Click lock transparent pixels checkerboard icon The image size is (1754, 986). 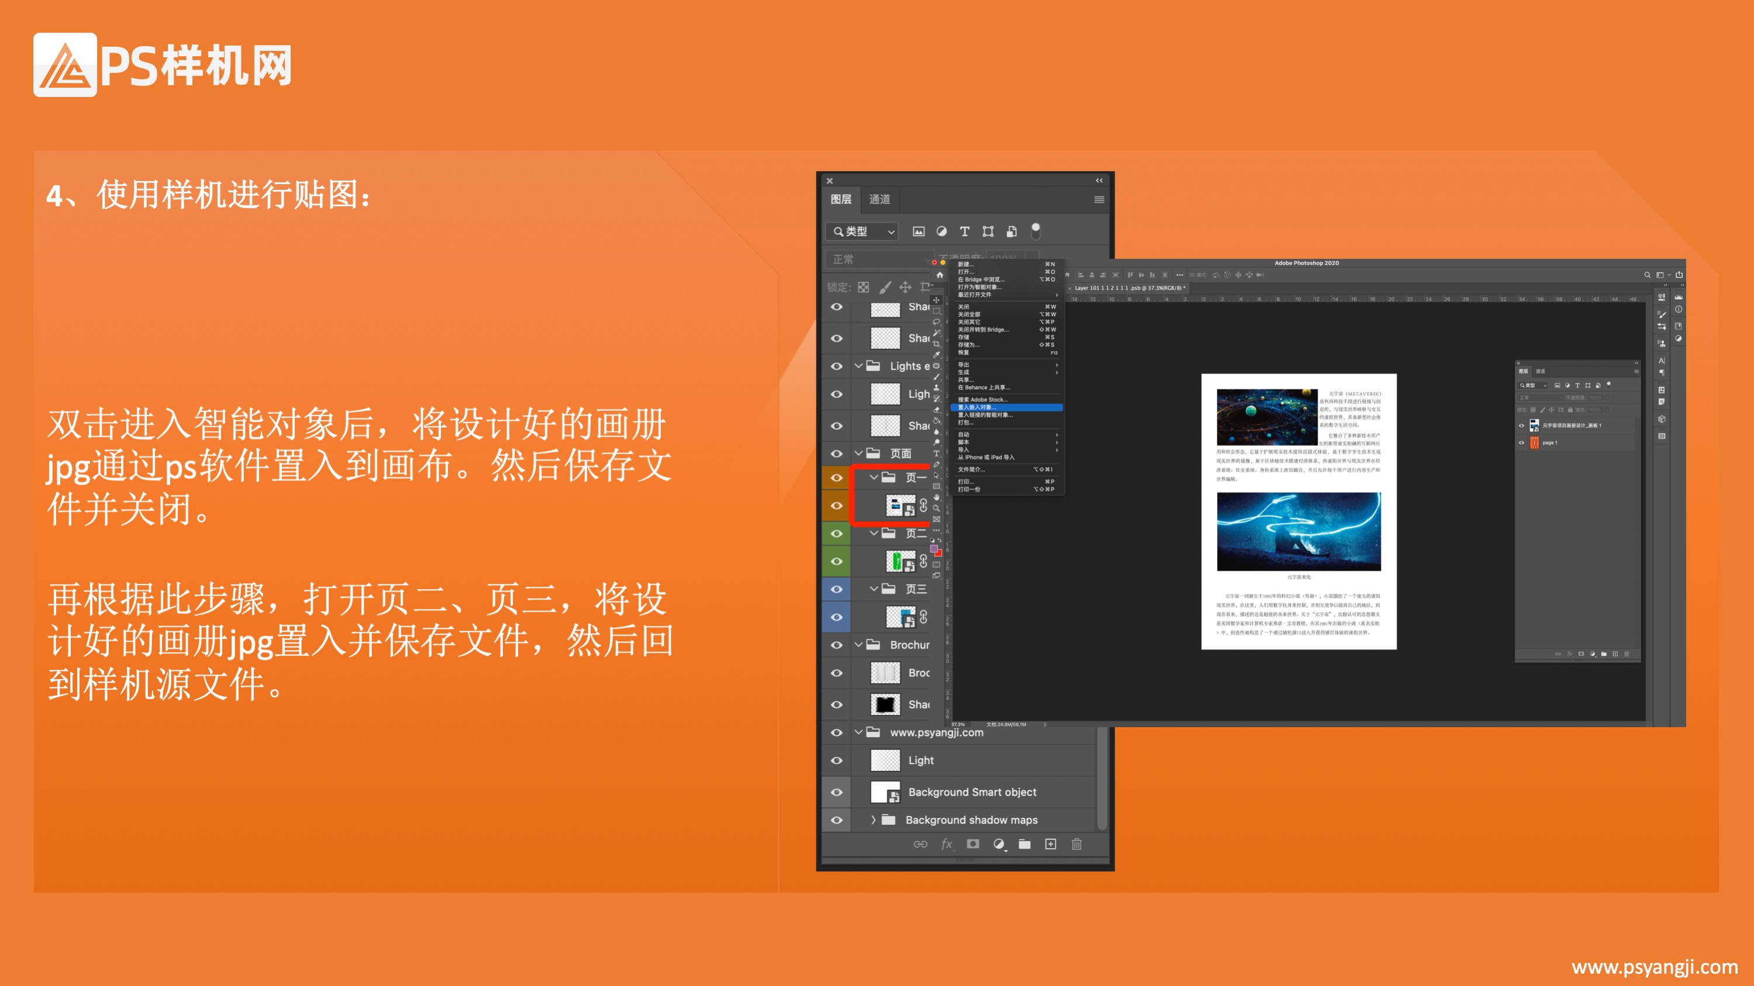[x=863, y=287]
